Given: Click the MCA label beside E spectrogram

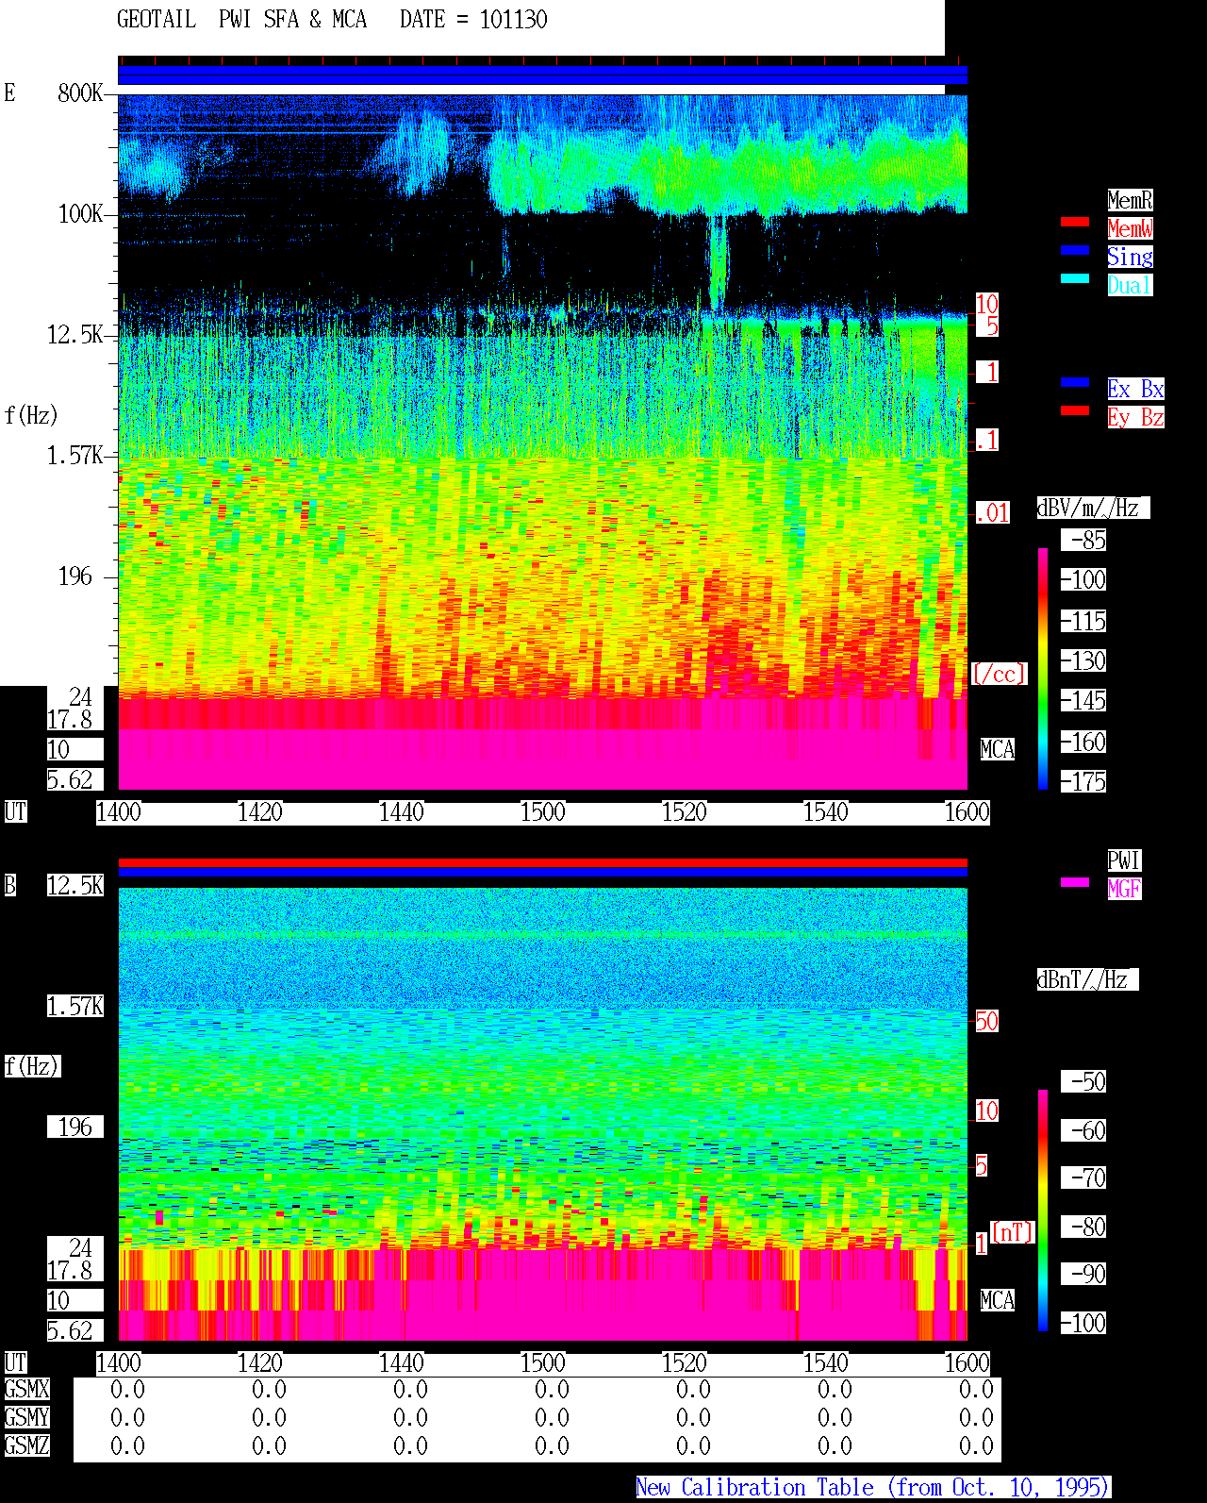Looking at the screenshot, I should pos(998,750).
